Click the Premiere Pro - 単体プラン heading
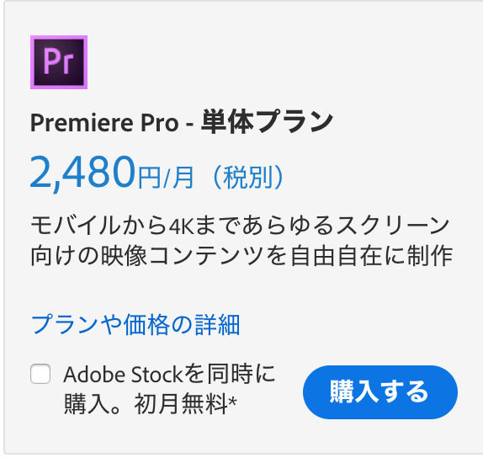483x458 pixels. 182,122
